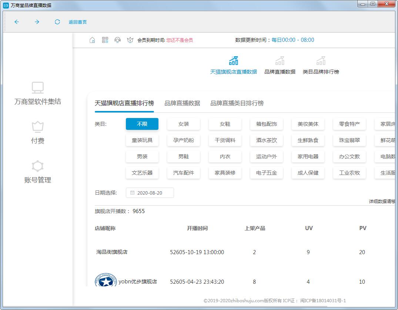This screenshot has height=310, width=398.
Task: Open the home icon in top bar
Action: tap(93, 40)
